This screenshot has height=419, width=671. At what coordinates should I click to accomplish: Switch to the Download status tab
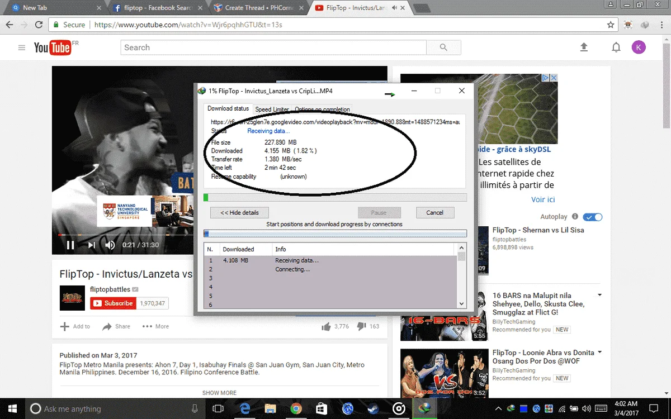(x=228, y=108)
